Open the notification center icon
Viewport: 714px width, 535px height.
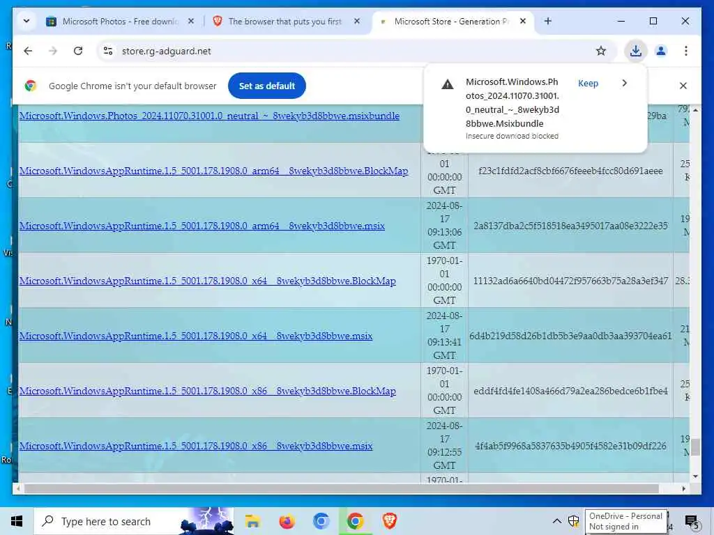point(692,522)
